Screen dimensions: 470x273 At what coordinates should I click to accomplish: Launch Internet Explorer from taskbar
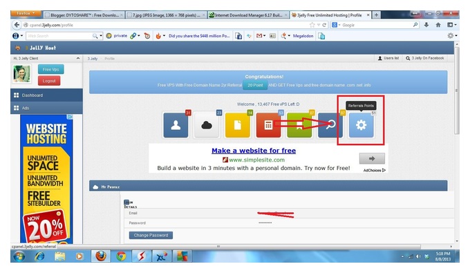click(x=39, y=256)
